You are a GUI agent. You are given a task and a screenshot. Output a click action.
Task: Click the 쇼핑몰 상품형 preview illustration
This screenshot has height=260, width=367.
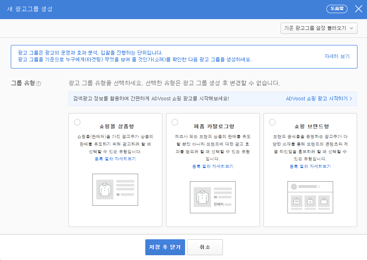[115, 190]
